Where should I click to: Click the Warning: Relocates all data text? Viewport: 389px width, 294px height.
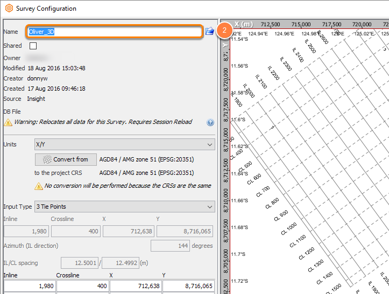103,122
